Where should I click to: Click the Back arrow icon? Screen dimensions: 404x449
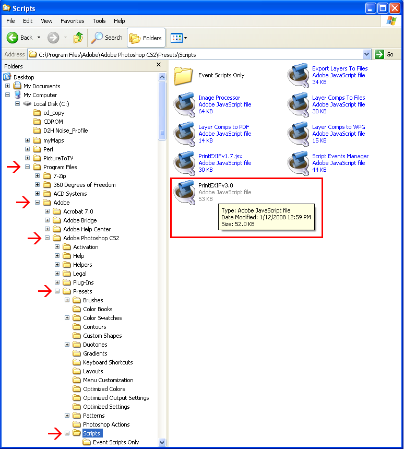tap(13, 38)
